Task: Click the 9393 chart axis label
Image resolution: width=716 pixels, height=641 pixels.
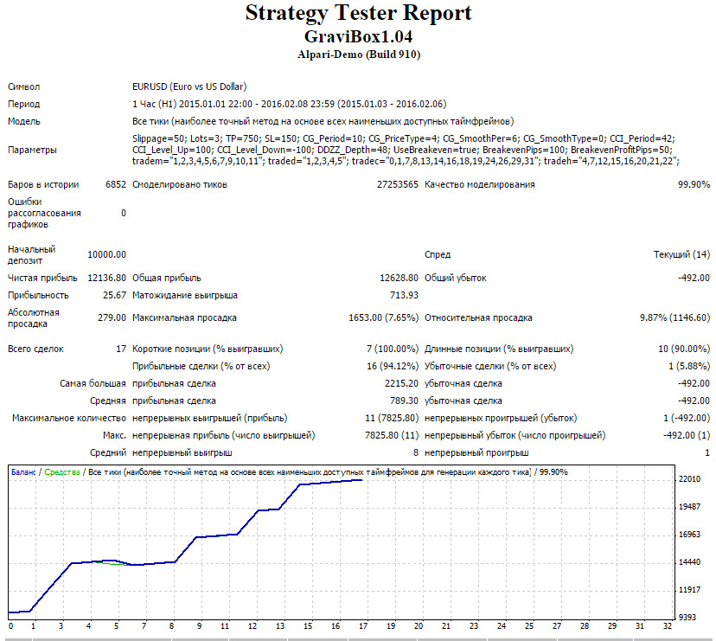Action: click(688, 618)
